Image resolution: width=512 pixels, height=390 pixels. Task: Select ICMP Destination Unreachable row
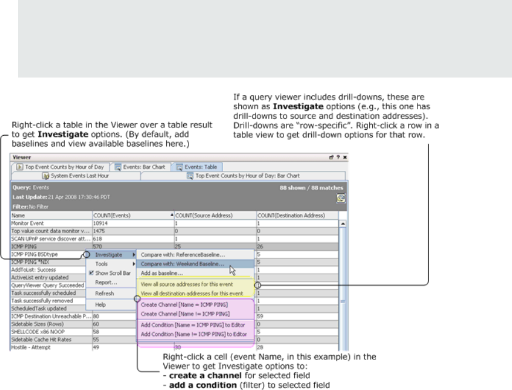click(174, 316)
